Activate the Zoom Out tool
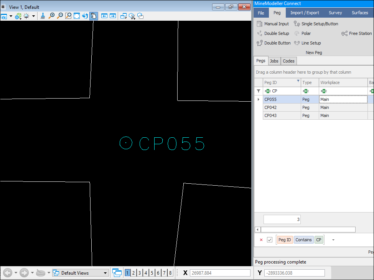Screen dimensions: 374x280 tap(60, 16)
